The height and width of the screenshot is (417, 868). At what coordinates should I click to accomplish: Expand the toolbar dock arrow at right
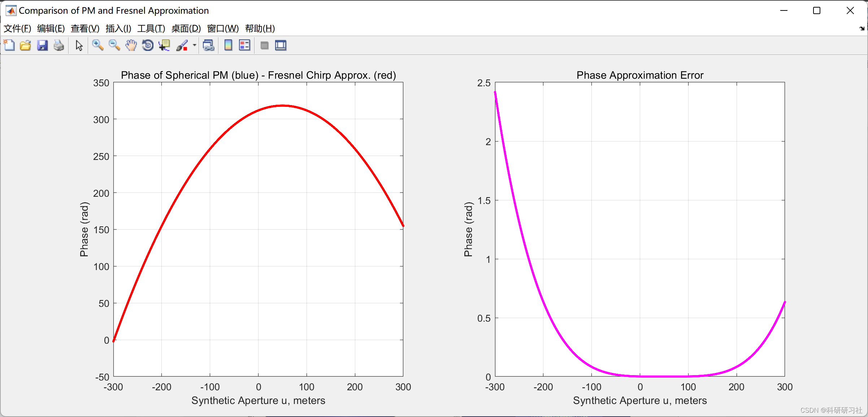pyautogui.click(x=862, y=29)
